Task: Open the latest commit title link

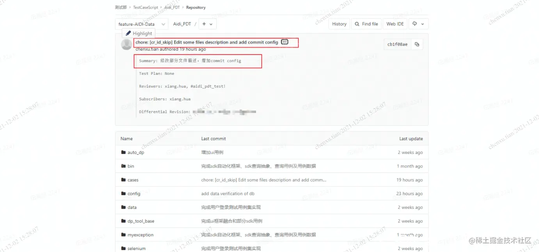Action: pos(207,42)
